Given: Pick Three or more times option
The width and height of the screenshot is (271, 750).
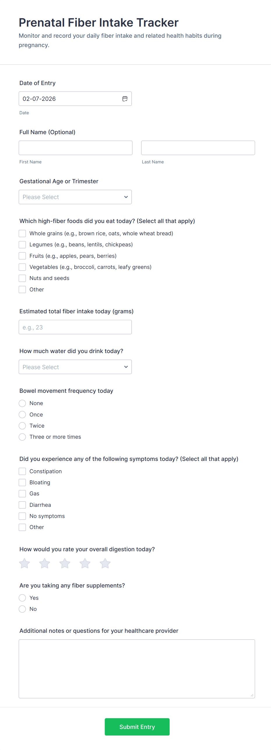Looking at the screenshot, I should 22,437.
